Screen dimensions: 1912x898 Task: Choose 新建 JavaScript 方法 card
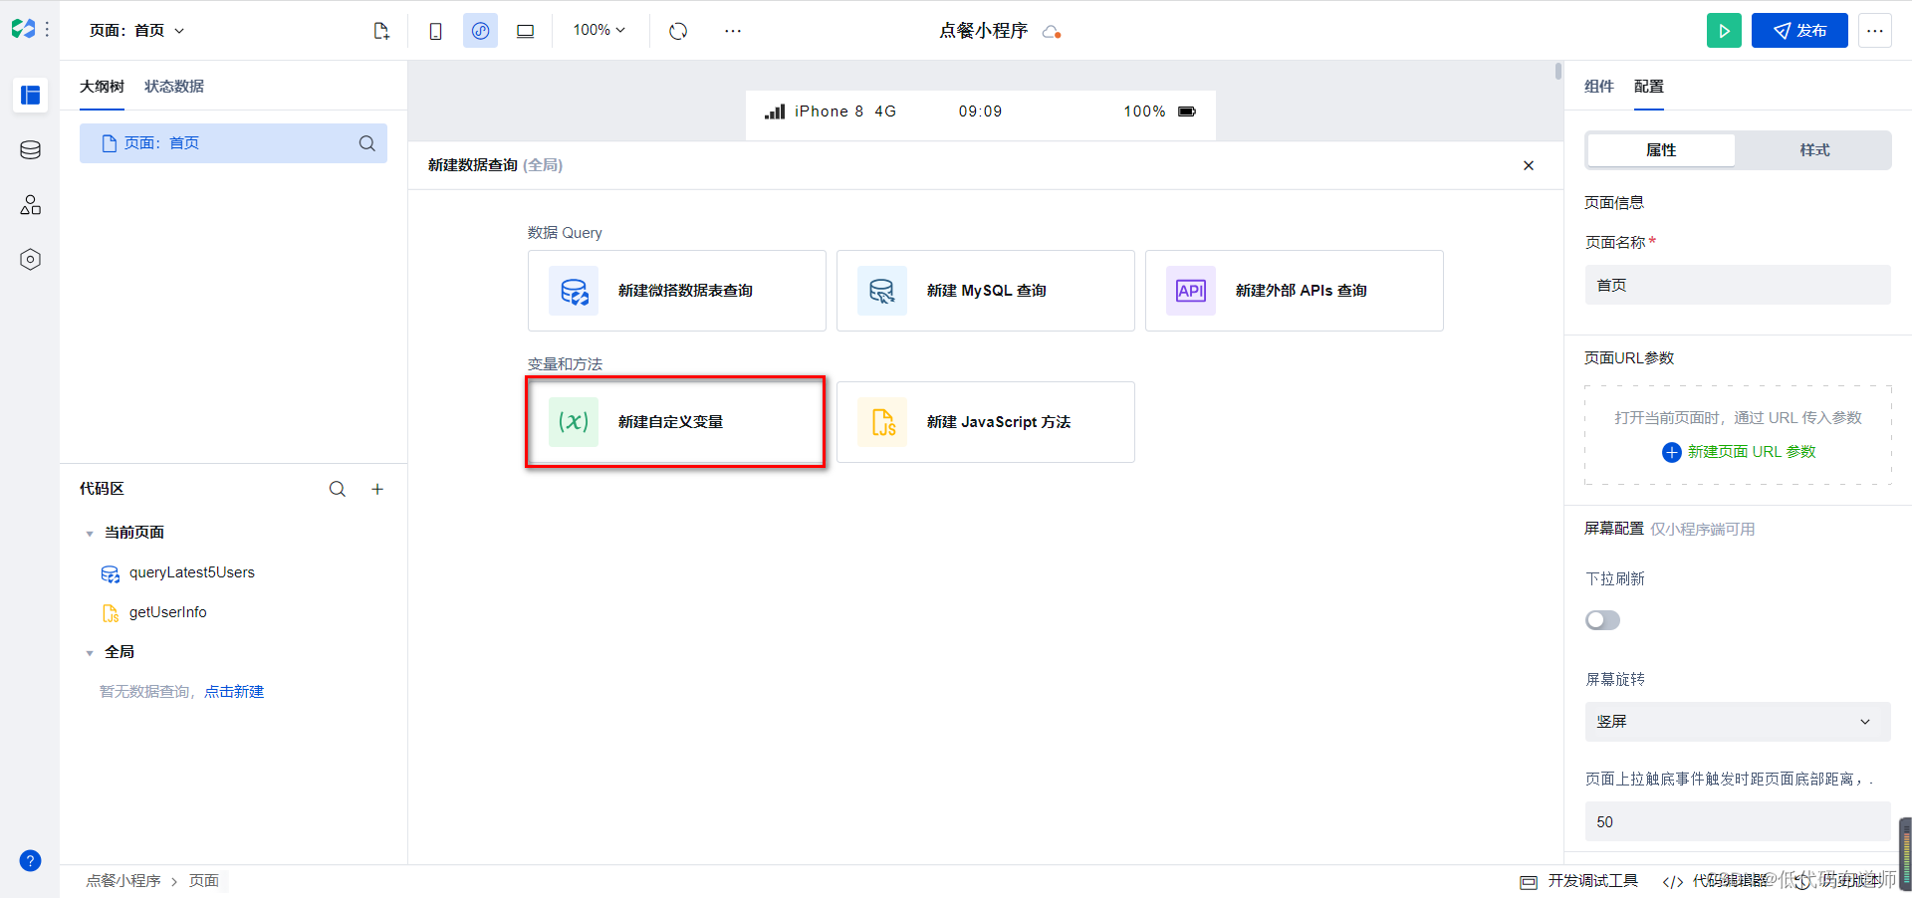point(986,422)
